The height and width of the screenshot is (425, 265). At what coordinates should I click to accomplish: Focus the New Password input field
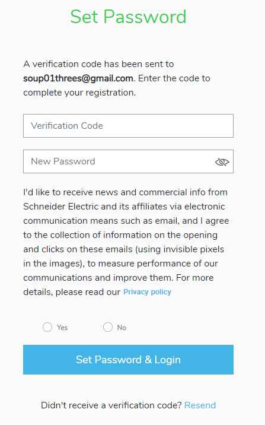(x=128, y=161)
